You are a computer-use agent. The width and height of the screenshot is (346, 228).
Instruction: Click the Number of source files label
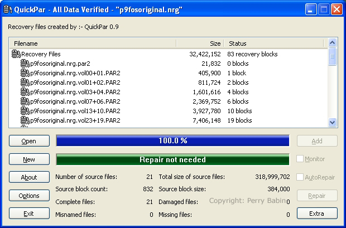click(86, 177)
